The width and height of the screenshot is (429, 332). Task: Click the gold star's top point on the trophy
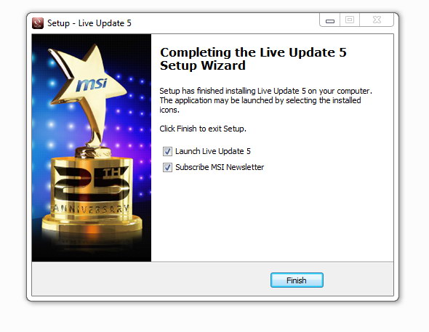(x=95, y=52)
